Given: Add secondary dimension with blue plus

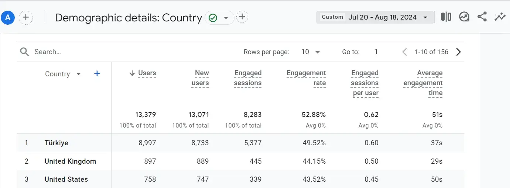Looking at the screenshot, I should pos(97,74).
